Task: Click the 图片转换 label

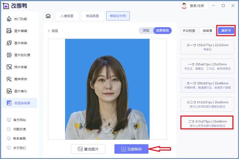Action: pos(21,43)
